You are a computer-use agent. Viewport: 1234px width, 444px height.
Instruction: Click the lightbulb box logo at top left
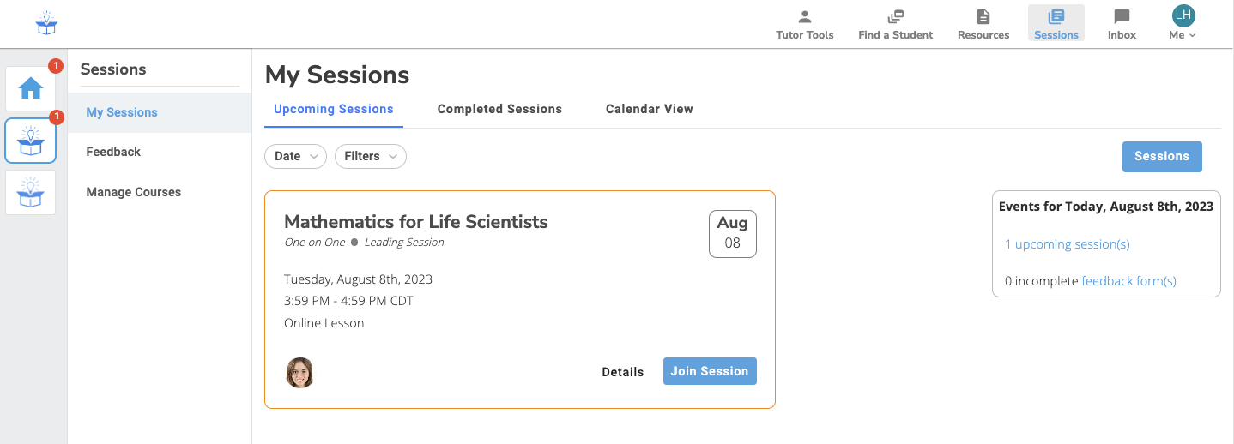coord(46,23)
